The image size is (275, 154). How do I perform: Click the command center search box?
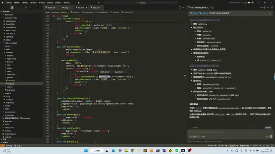pyautogui.click(x=141, y=3)
